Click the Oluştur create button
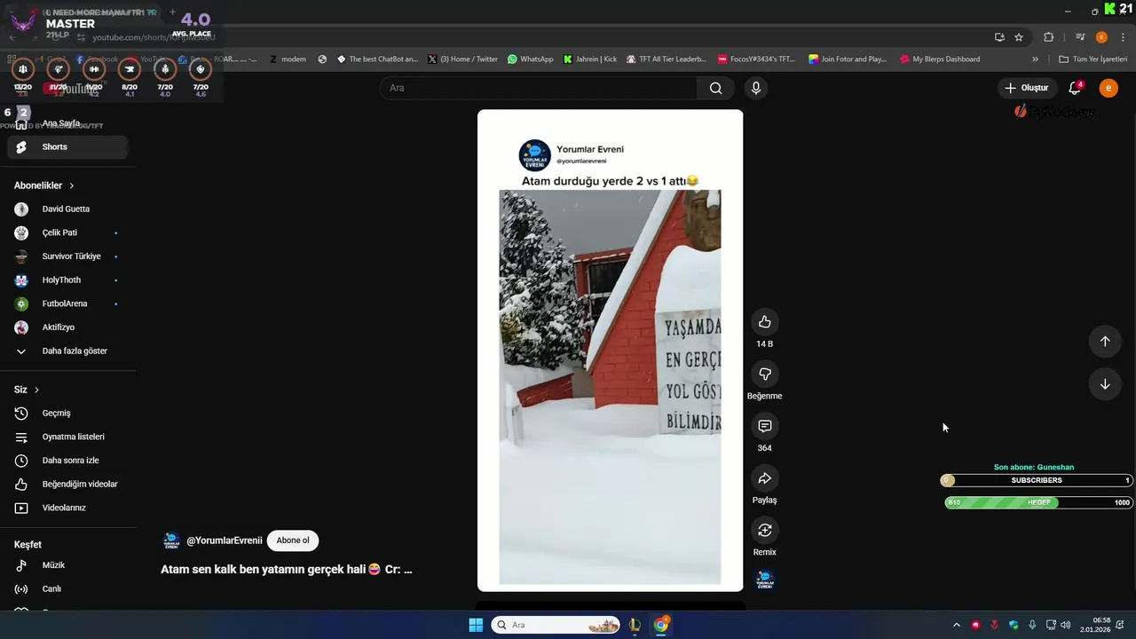This screenshot has height=639, width=1136. point(1027,88)
